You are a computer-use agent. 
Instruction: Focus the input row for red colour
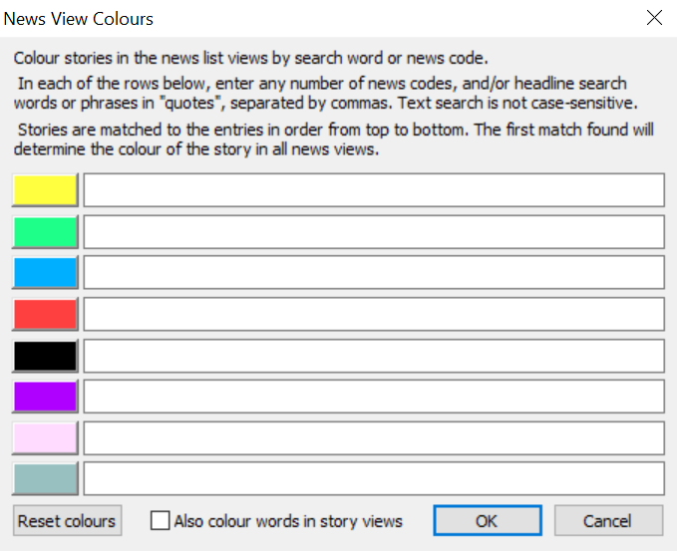pyautogui.click(x=374, y=315)
